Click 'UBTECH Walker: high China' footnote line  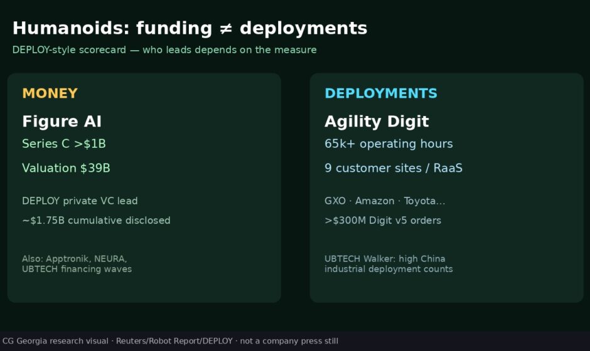pos(385,259)
